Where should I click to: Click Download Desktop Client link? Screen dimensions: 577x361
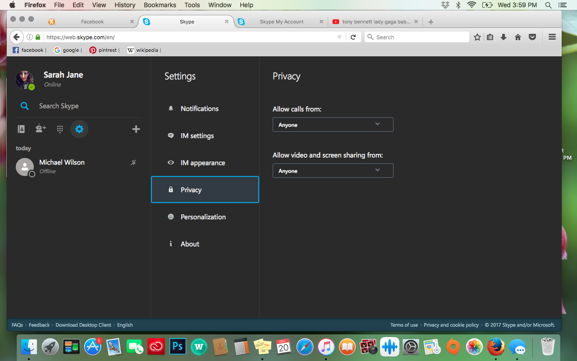point(83,325)
